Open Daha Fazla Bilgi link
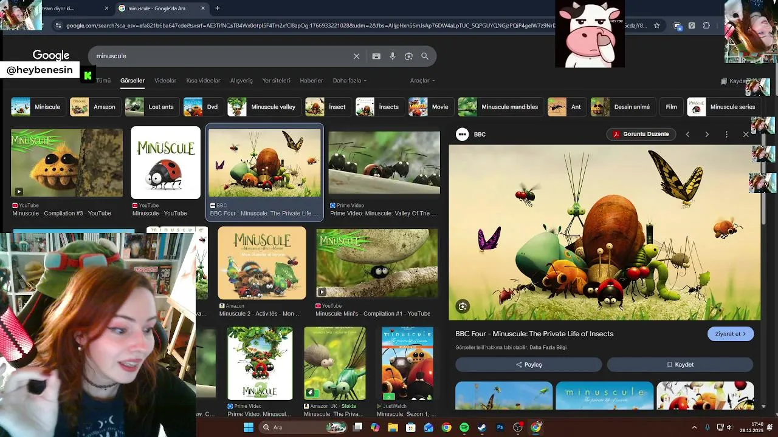The image size is (778, 437). [548, 348]
